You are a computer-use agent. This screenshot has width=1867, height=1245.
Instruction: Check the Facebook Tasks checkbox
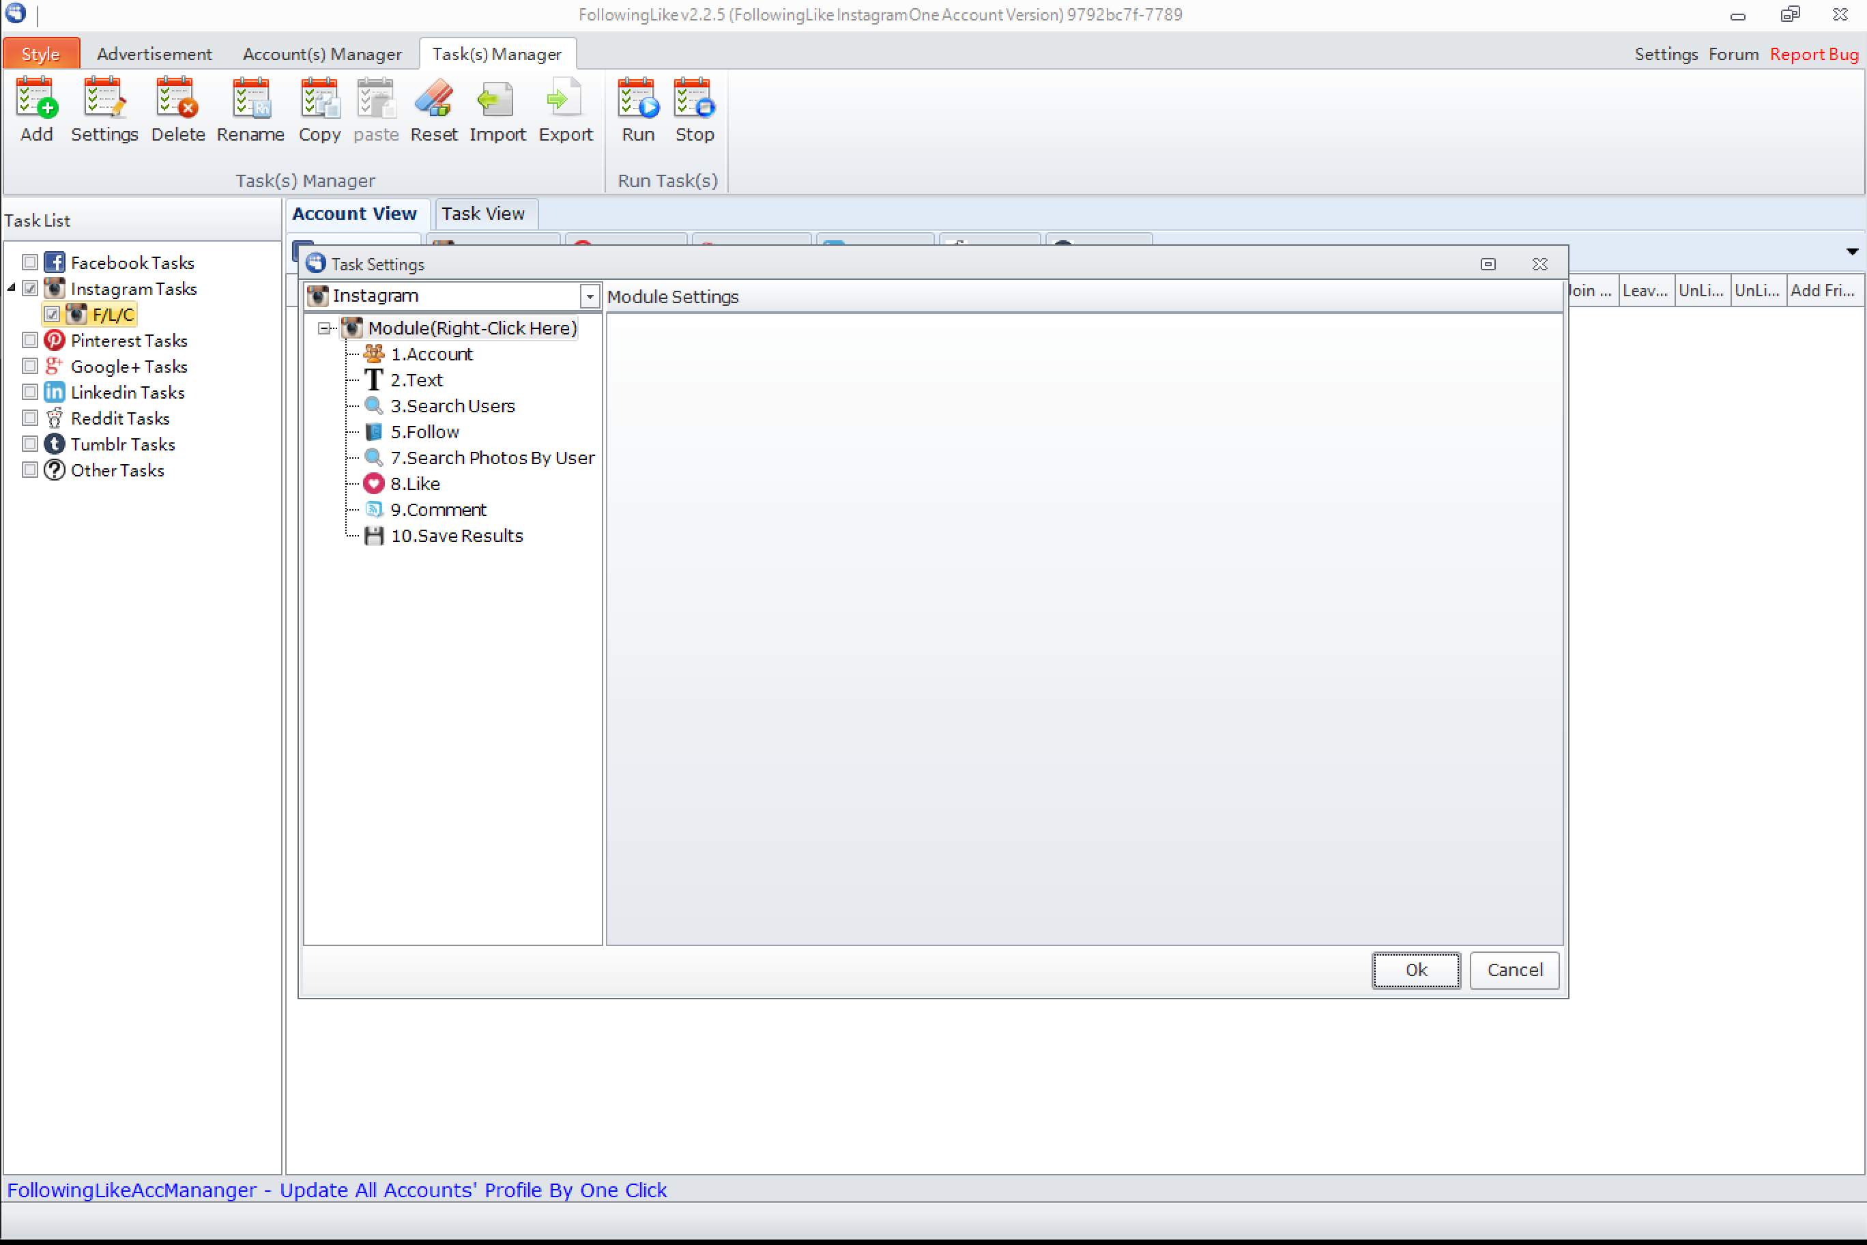click(30, 263)
